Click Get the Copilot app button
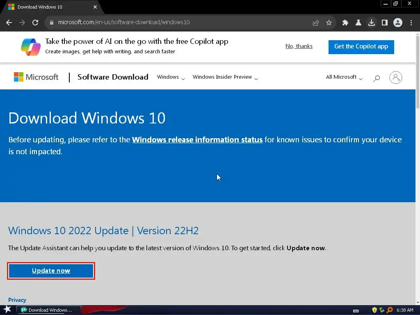The image size is (420, 315). [361, 47]
